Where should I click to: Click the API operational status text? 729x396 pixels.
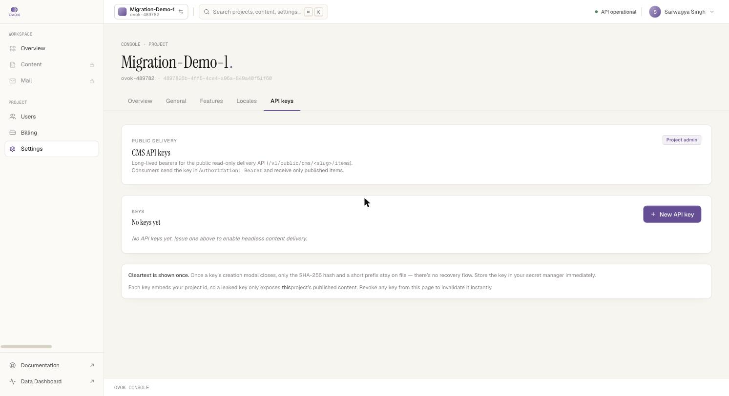[x=618, y=12]
